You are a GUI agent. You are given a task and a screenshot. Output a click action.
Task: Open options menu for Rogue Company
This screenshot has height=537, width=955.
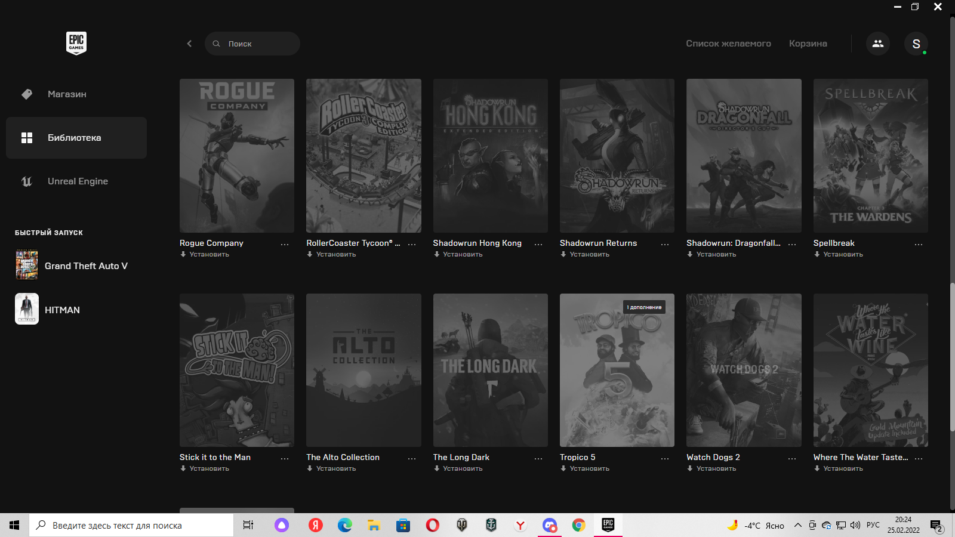pyautogui.click(x=285, y=244)
